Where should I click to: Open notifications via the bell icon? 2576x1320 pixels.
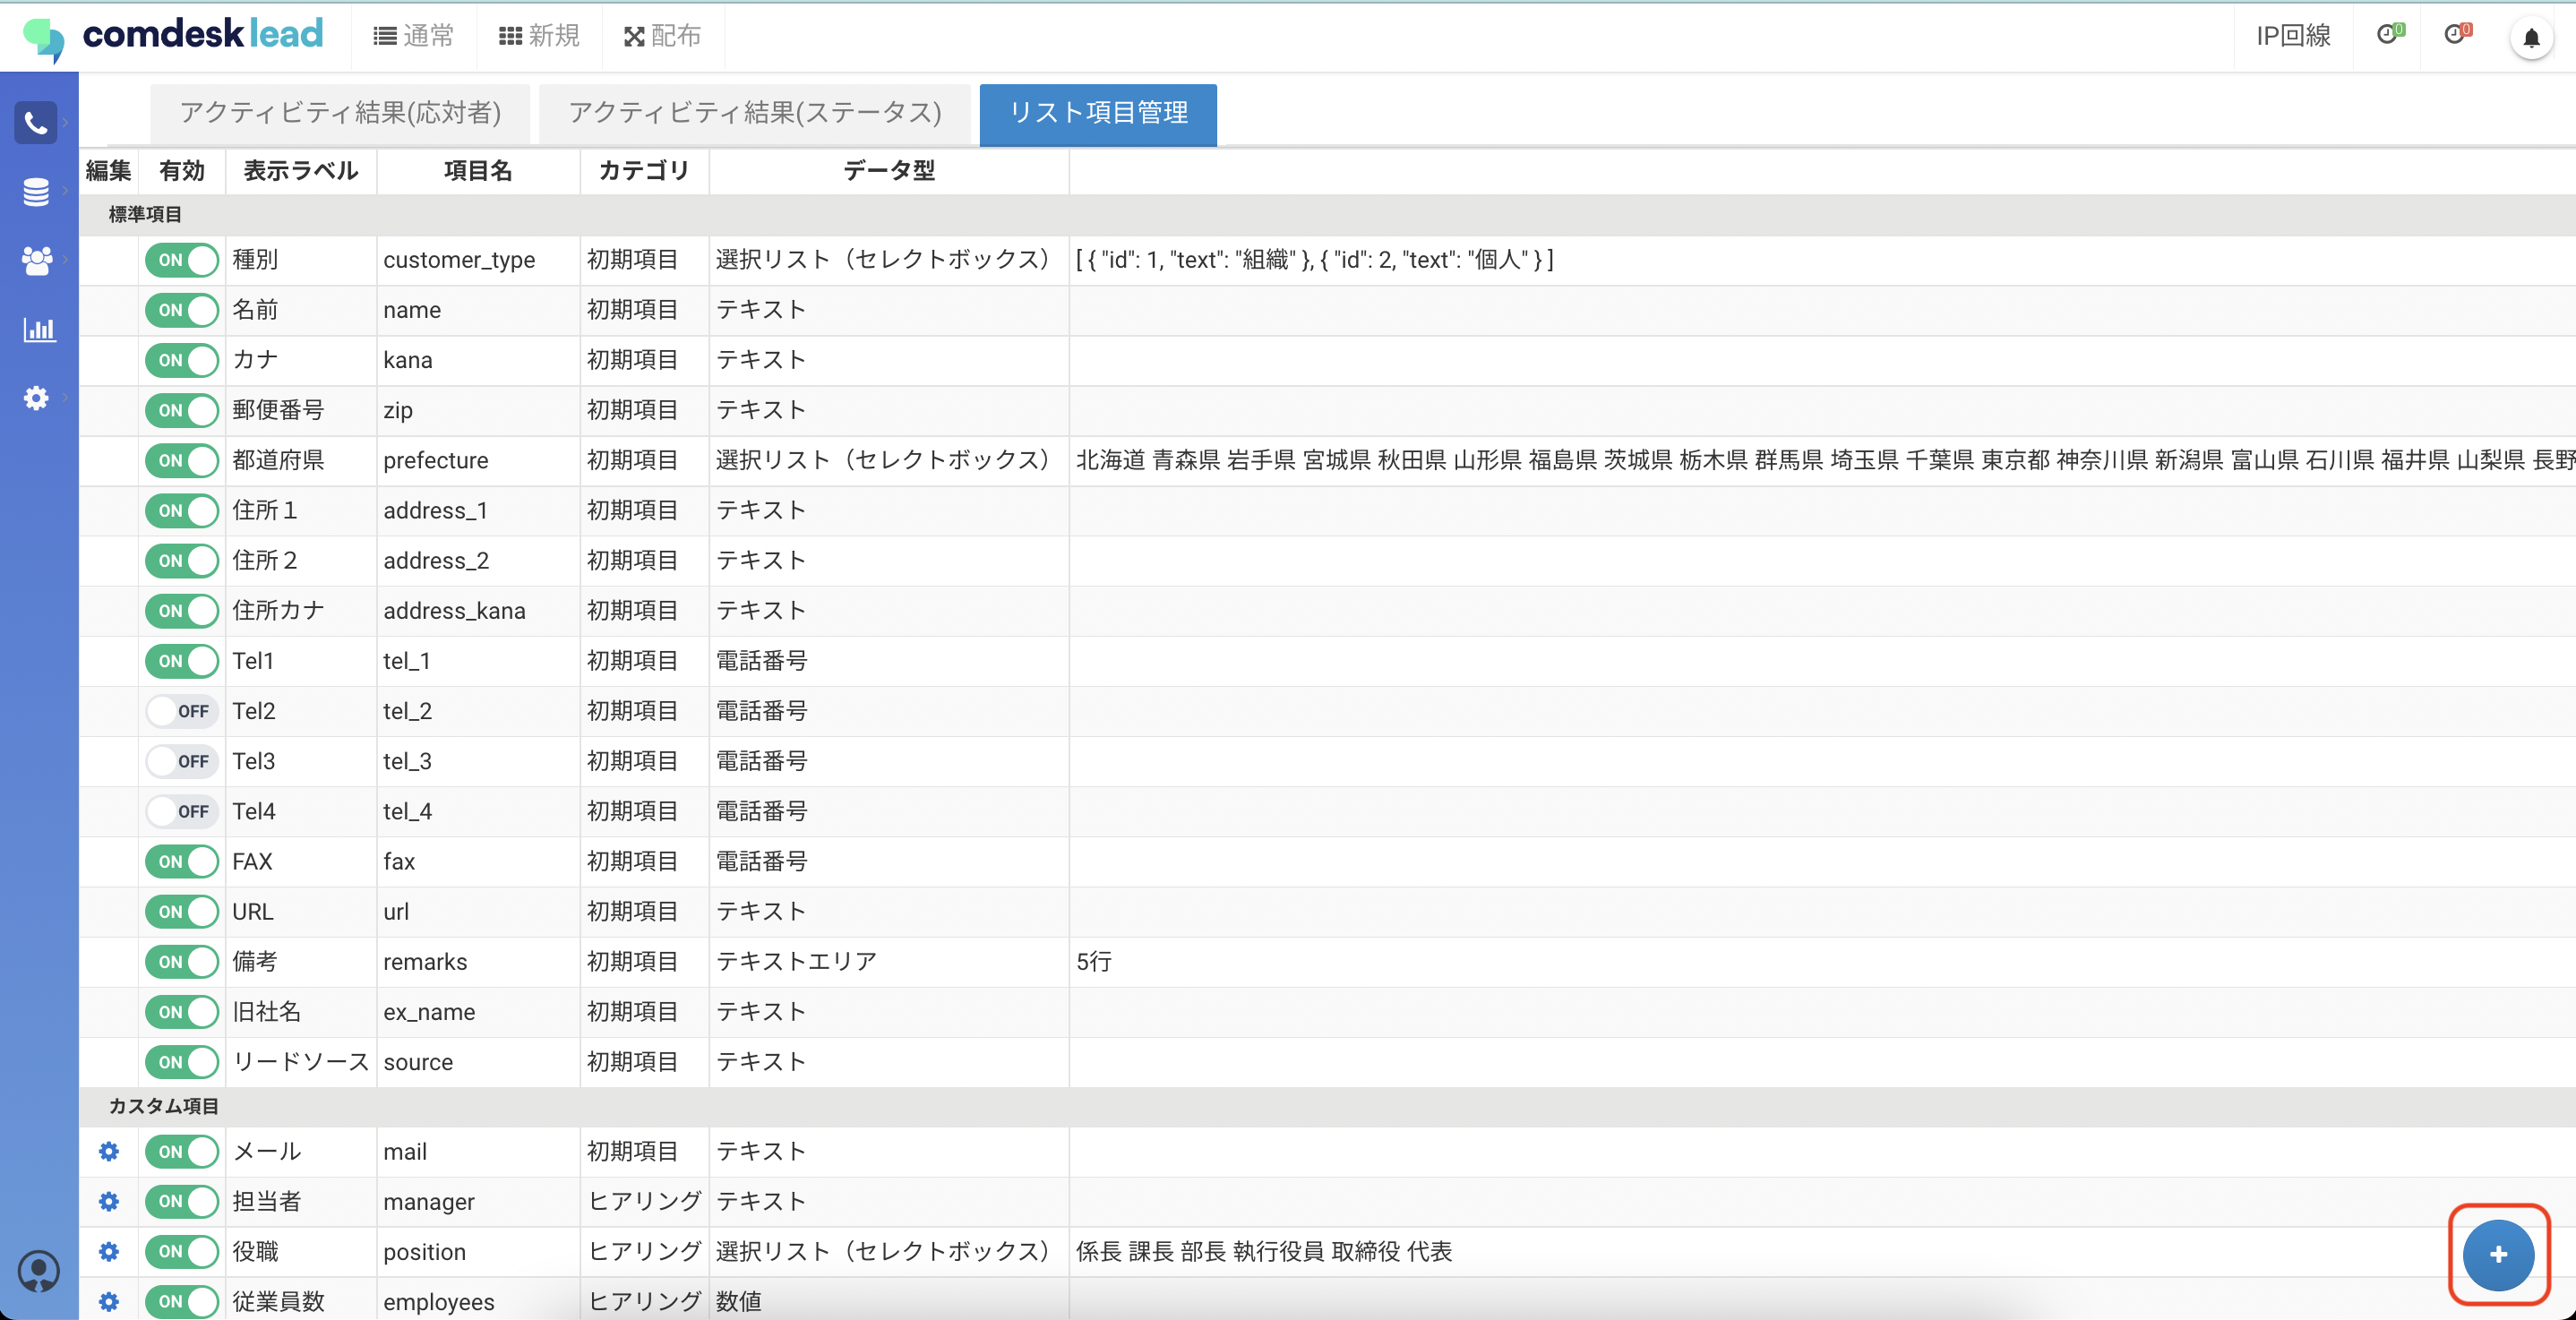point(2532,38)
